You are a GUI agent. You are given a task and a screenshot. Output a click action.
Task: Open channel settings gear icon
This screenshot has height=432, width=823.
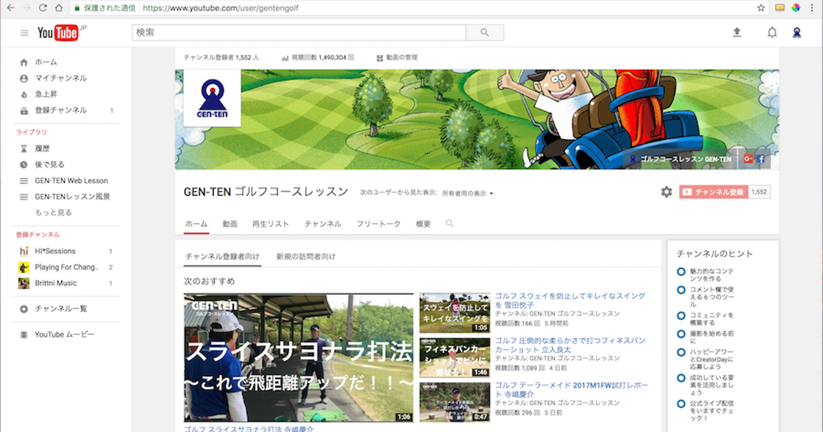(x=667, y=192)
